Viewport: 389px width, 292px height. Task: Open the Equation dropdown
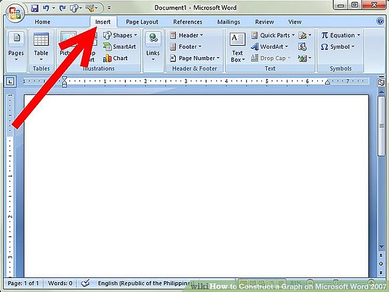click(x=340, y=35)
